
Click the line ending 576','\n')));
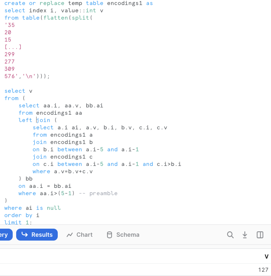pyautogui.click(x=27, y=76)
